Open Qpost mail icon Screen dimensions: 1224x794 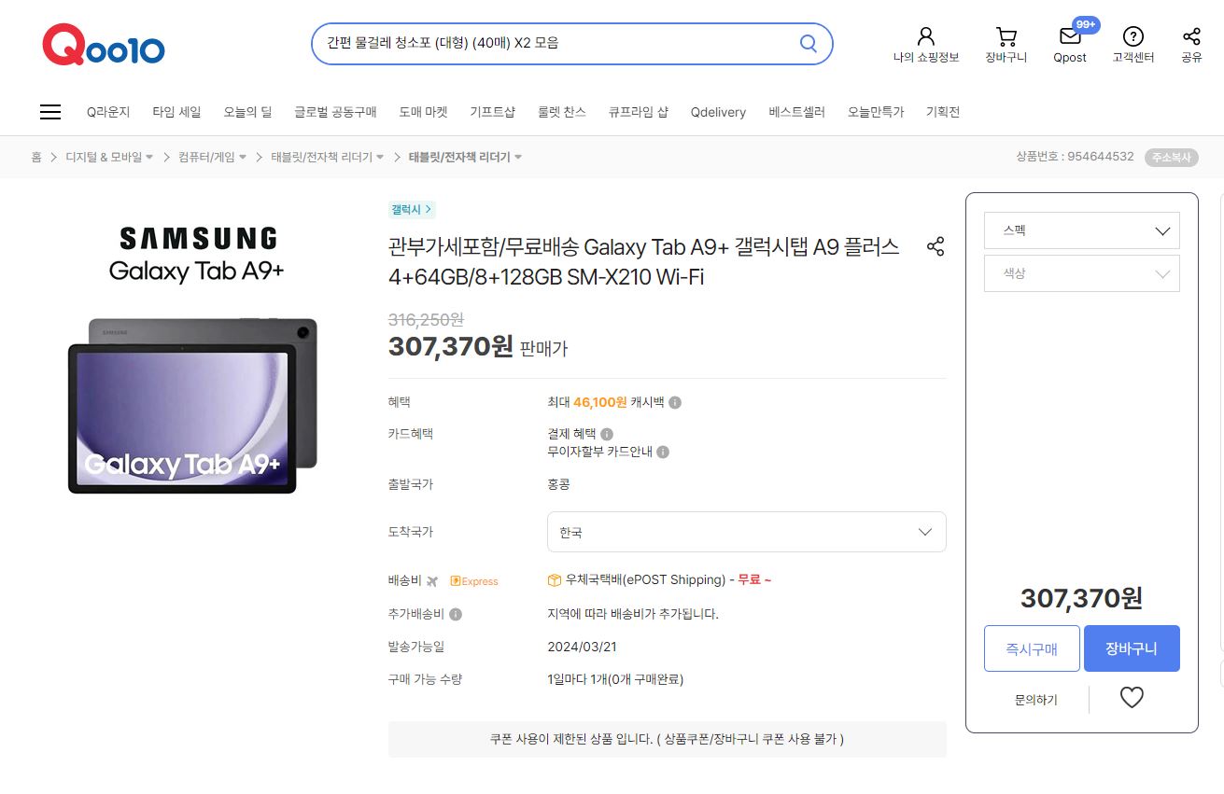(1070, 36)
